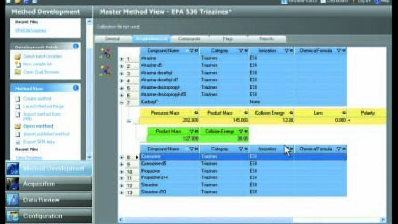The width and height of the screenshot is (398, 224).
Task: Collapse the Method View panel
Action: click(75, 88)
